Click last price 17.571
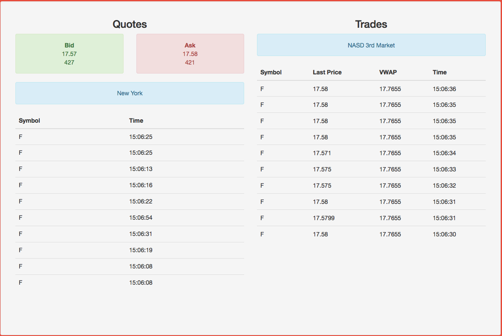 (322, 153)
